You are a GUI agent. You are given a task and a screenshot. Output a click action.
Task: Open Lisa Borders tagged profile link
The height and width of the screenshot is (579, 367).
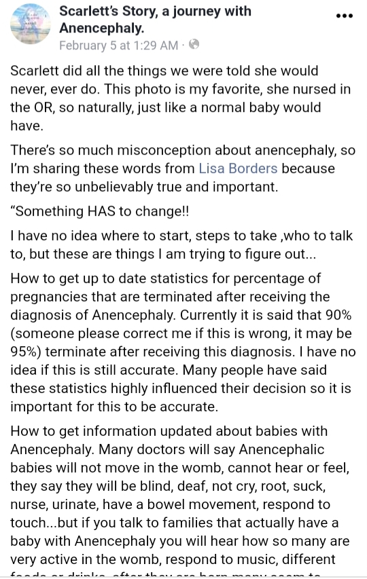coord(238,168)
